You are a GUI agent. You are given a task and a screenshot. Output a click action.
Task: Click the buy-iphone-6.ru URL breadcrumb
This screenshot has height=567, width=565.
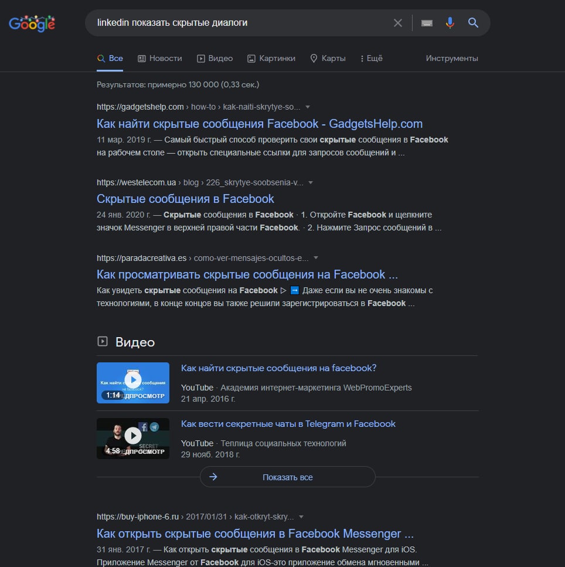coord(195,517)
